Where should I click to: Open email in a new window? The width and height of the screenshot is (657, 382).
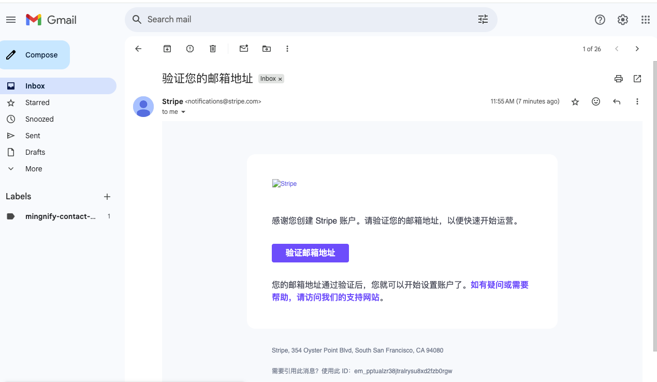point(637,78)
